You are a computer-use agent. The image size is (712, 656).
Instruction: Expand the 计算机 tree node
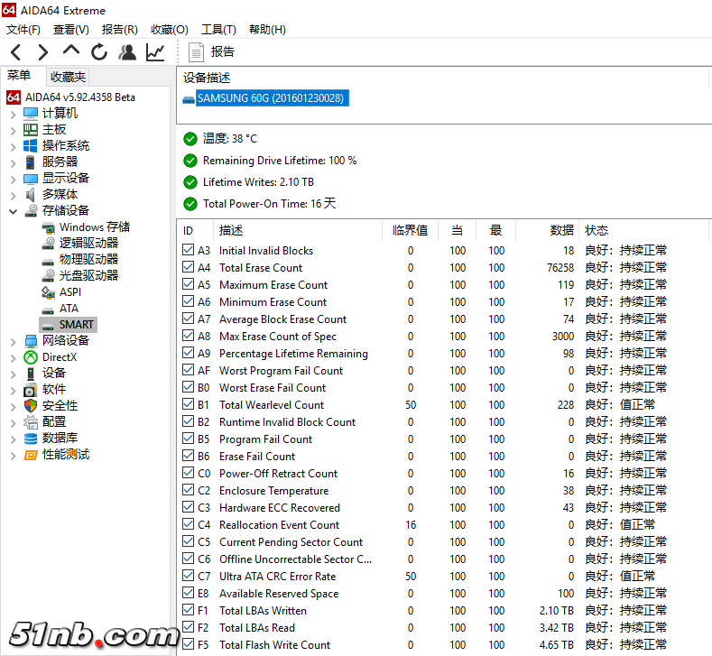pyautogui.click(x=13, y=114)
